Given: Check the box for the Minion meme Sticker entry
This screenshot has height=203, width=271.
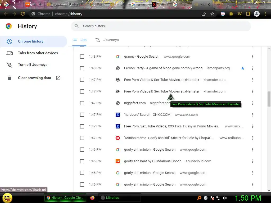Looking at the screenshot, I should click(x=82, y=138).
